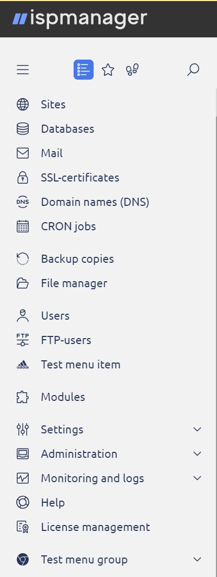This screenshot has width=217, height=577.
Task: Expand the Administration chevron
Action: click(x=197, y=453)
